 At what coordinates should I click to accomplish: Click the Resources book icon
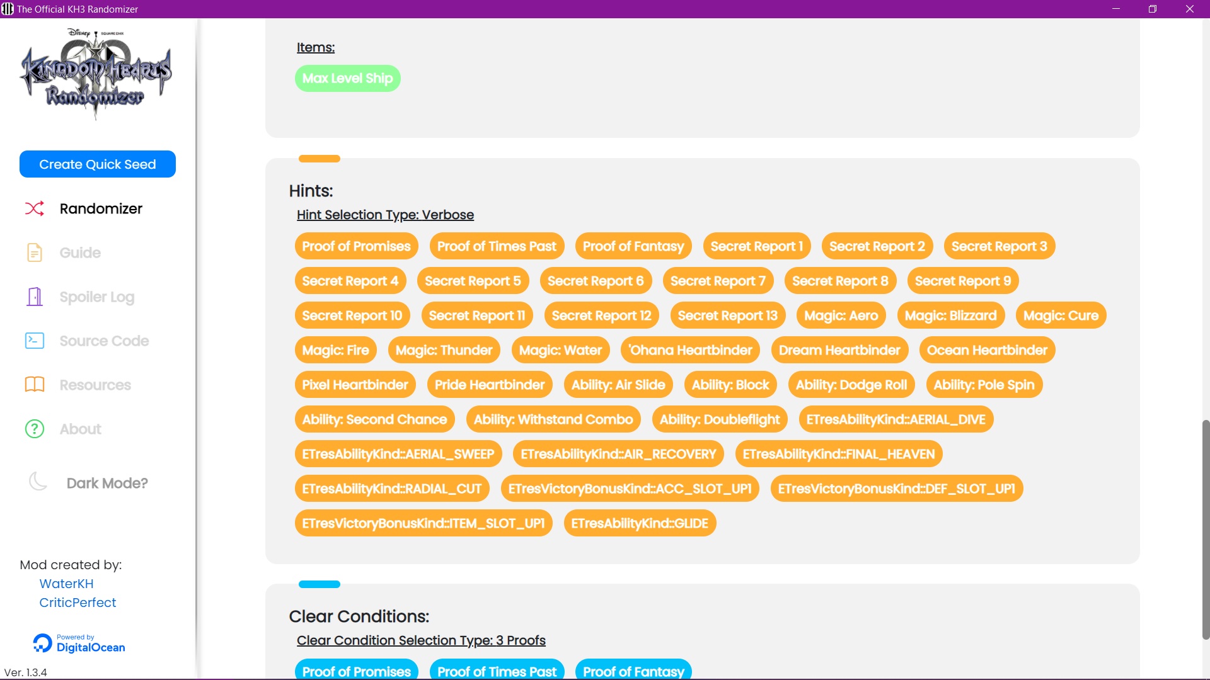pos(35,385)
